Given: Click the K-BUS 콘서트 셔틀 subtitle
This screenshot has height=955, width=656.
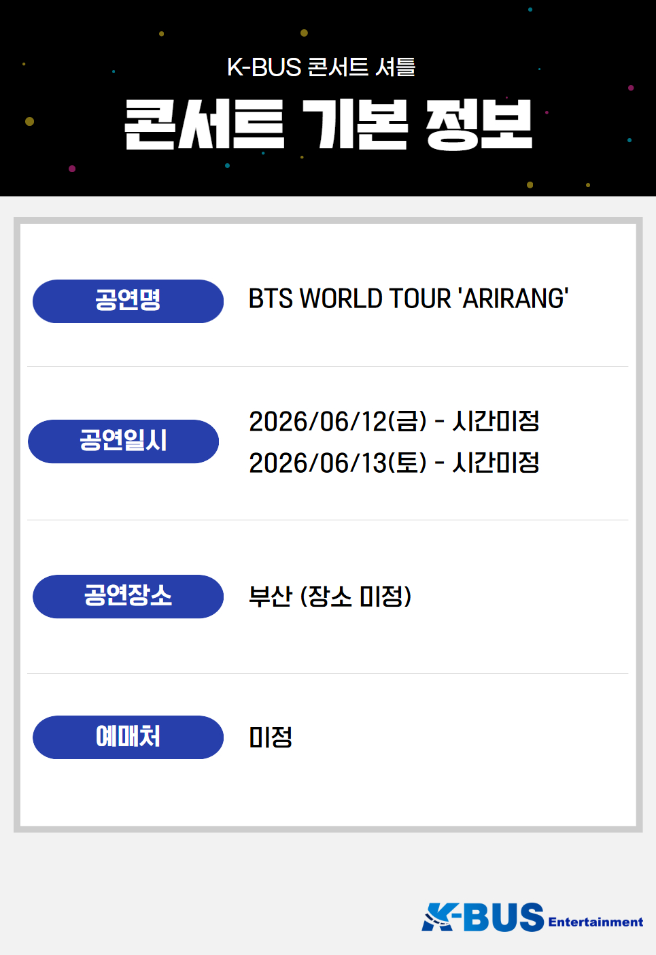Looking at the screenshot, I should [321, 67].
